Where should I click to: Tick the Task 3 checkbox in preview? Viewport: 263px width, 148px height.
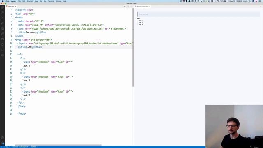138,25
